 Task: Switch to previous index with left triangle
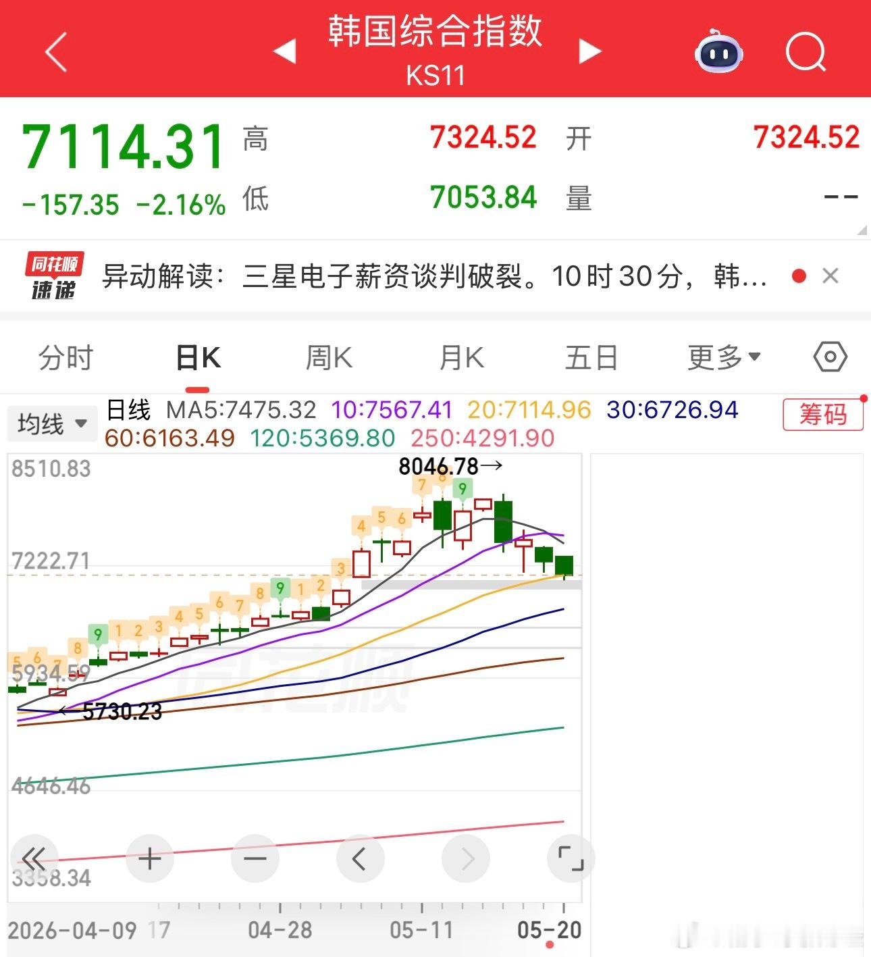(284, 51)
